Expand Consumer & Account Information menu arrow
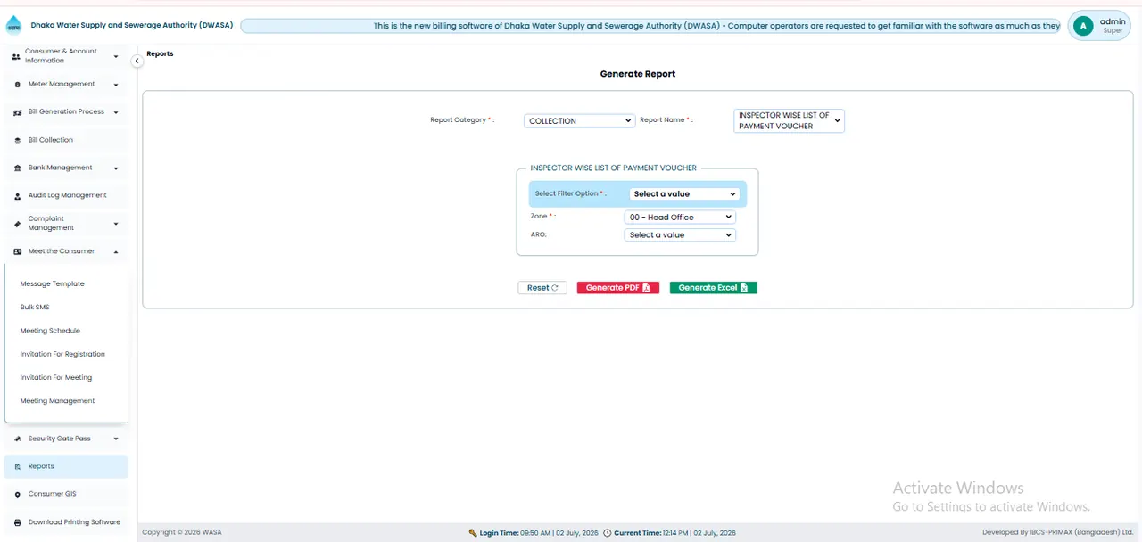This screenshot has height=542, width=1142. (116, 57)
